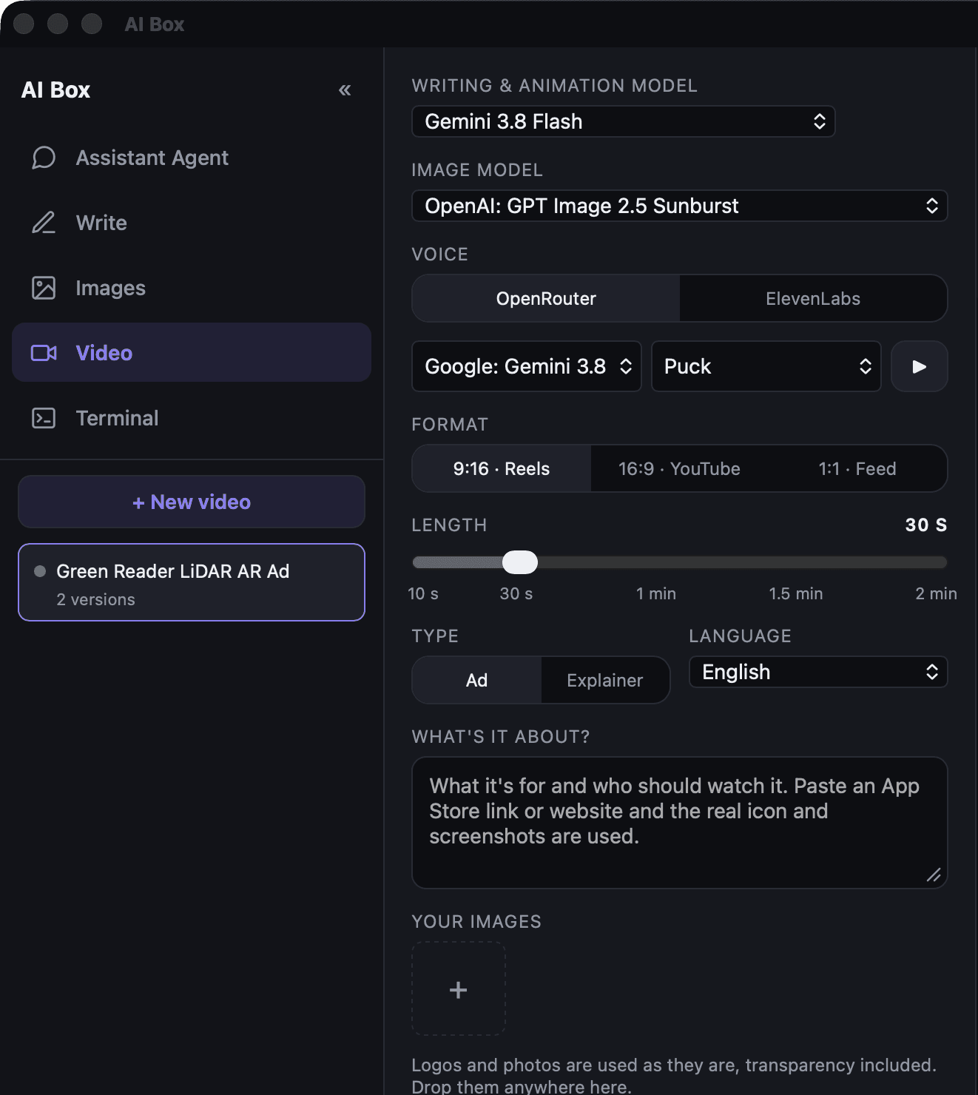Open the Writing & Animation Model dropdown
This screenshot has width=978, height=1095.
coord(624,121)
